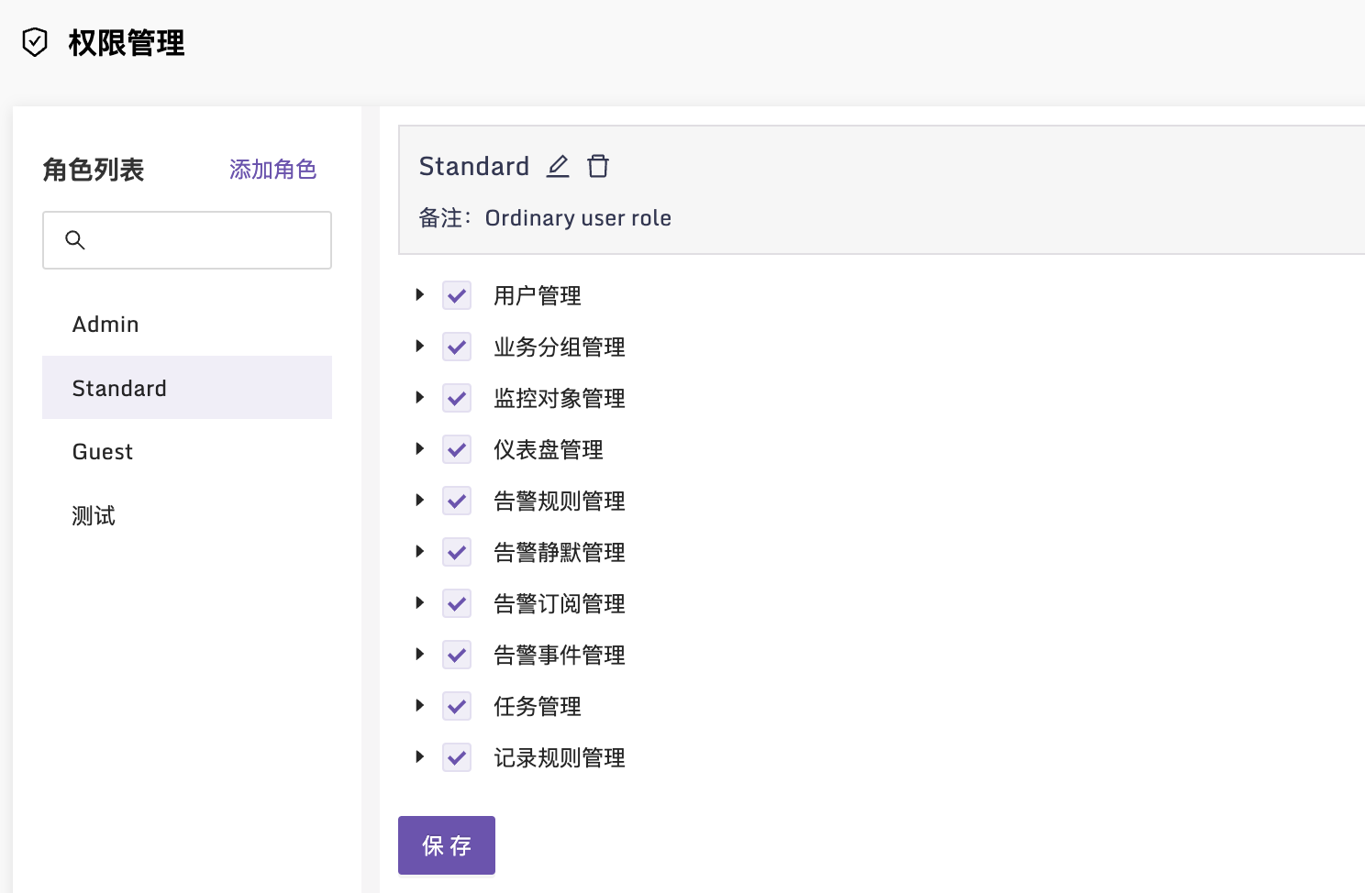Expand the 告警规则管理 tree node arrow

[x=419, y=500]
